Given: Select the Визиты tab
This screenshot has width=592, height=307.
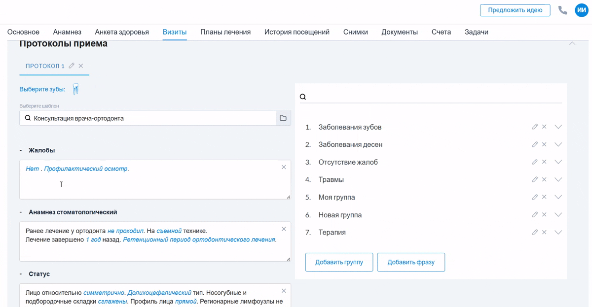Looking at the screenshot, I should coord(175,32).
